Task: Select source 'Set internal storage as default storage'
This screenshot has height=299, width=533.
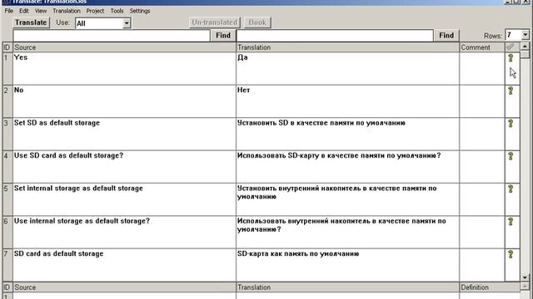Action: click(124, 199)
